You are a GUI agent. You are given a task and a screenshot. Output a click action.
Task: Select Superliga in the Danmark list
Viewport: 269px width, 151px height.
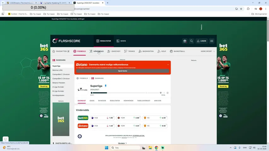coord(62,66)
